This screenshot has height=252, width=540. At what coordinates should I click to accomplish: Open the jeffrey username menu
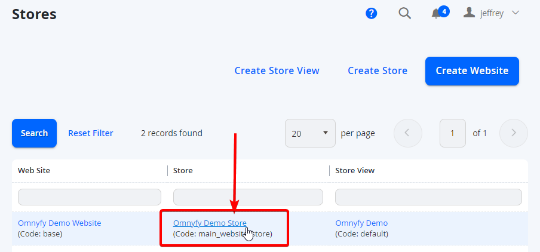pyautogui.click(x=492, y=13)
